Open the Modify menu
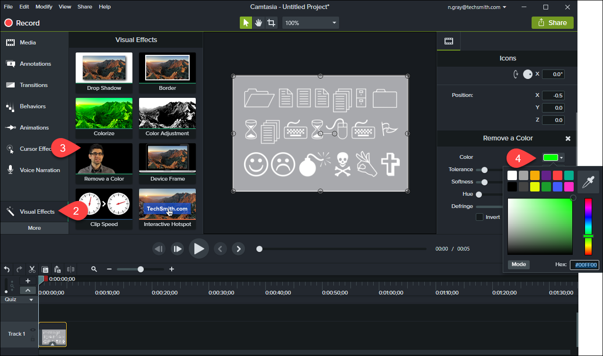The width and height of the screenshot is (603, 356). tap(44, 7)
